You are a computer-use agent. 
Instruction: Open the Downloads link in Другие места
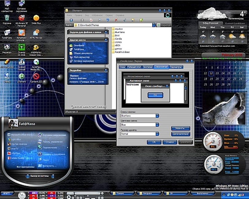77,46
